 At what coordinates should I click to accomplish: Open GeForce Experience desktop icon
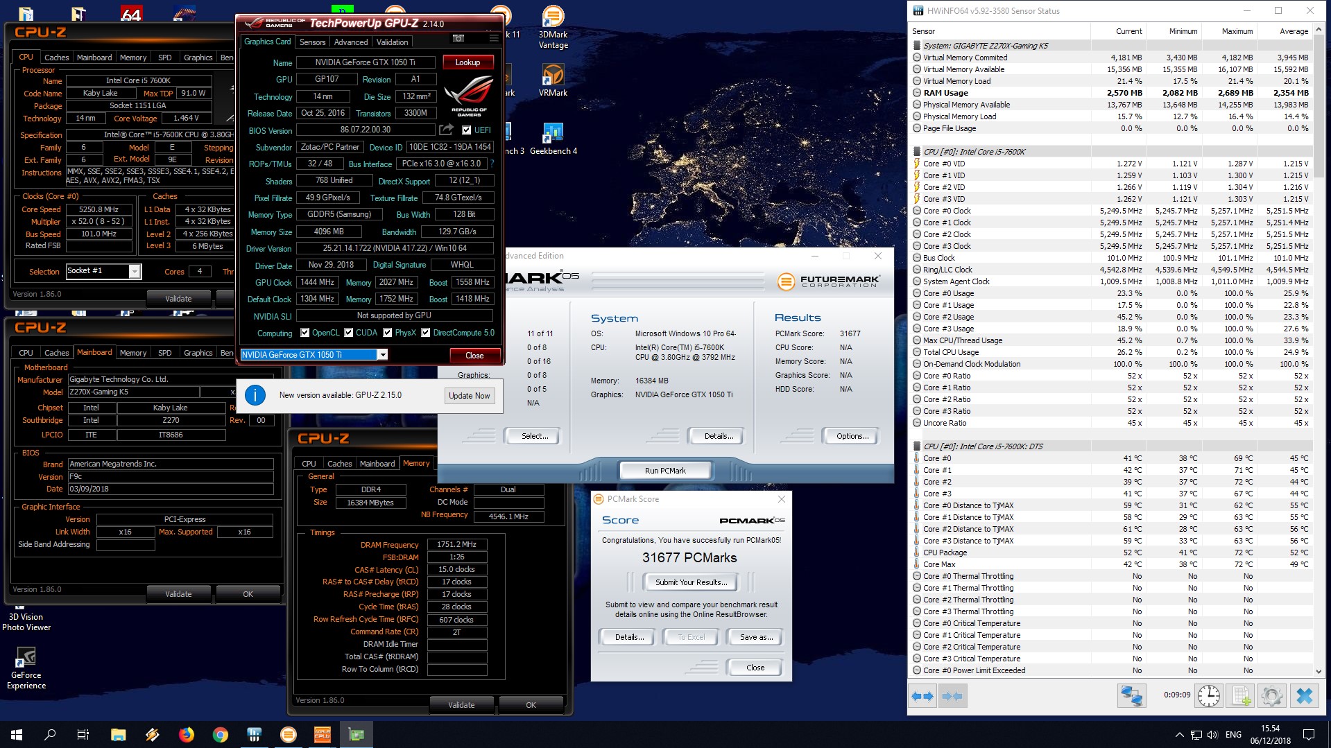(26, 668)
